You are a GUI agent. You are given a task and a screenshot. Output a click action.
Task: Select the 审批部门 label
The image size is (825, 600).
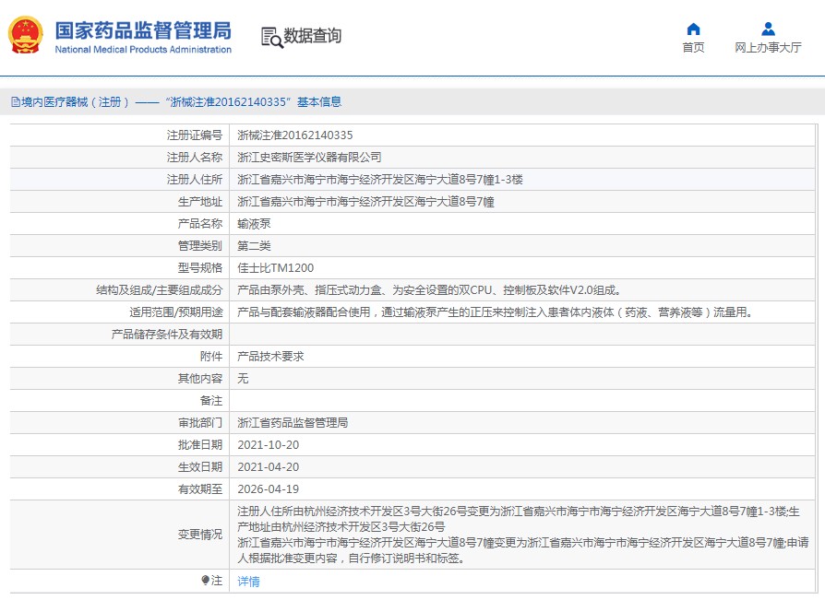[x=200, y=422]
